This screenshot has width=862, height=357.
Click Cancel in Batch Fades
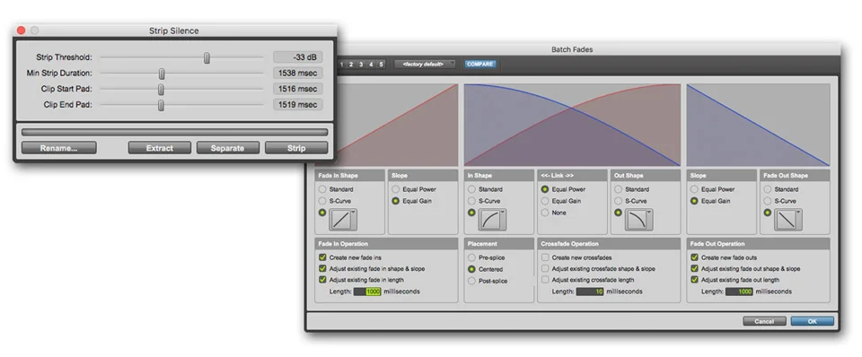pos(764,321)
